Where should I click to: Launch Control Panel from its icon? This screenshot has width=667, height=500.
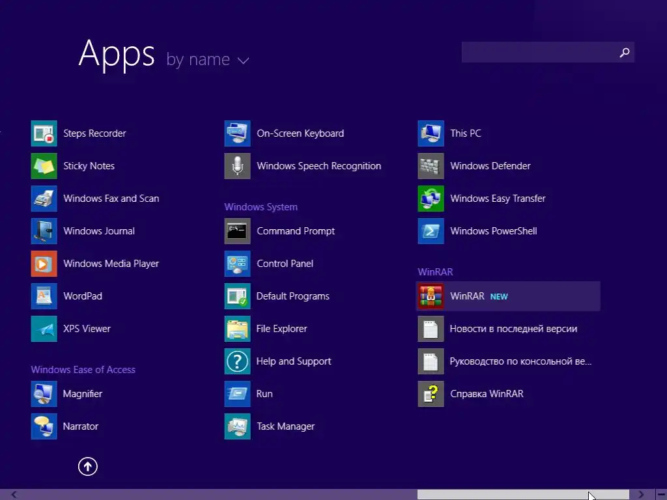(237, 264)
